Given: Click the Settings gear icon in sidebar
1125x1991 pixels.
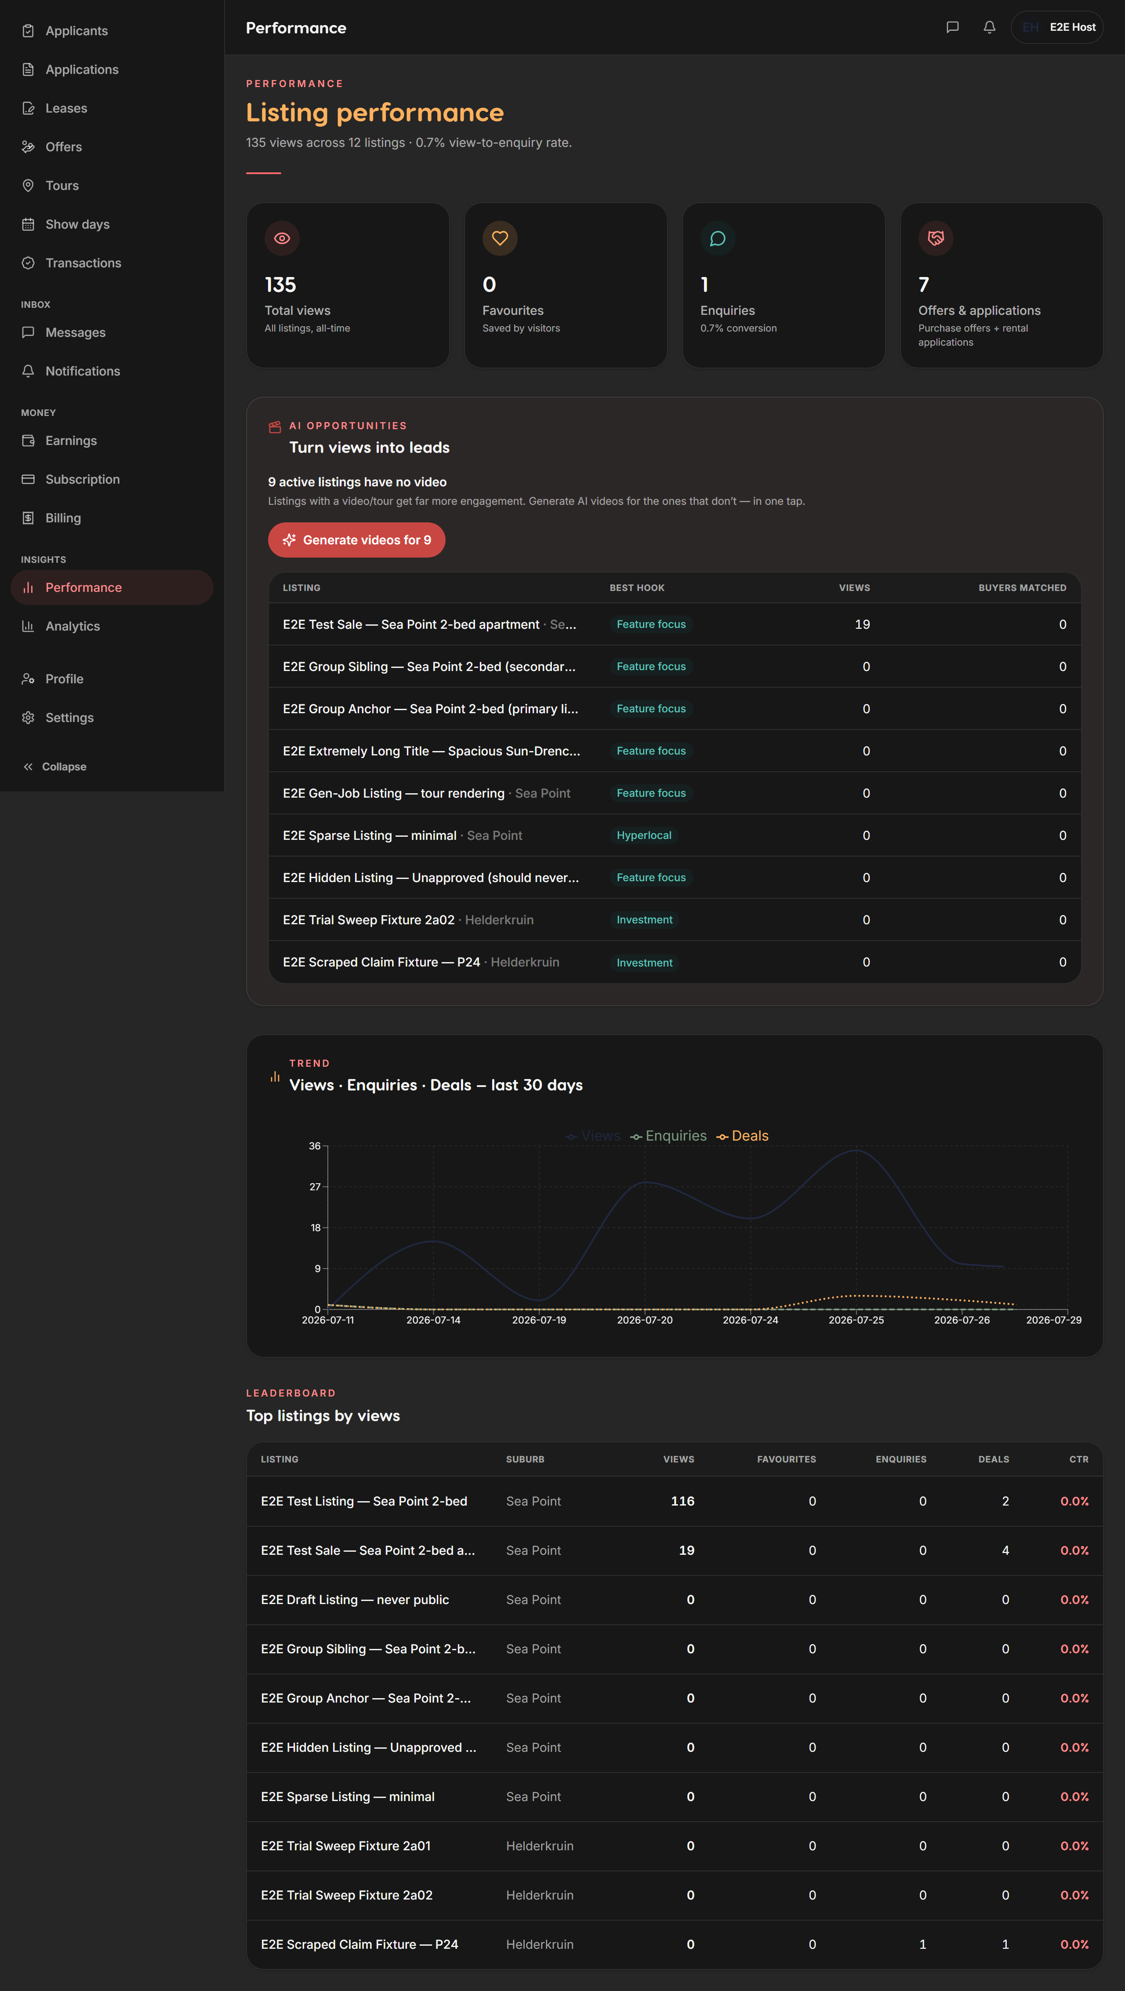Looking at the screenshot, I should pyautogui.click(x=28, y=717).
